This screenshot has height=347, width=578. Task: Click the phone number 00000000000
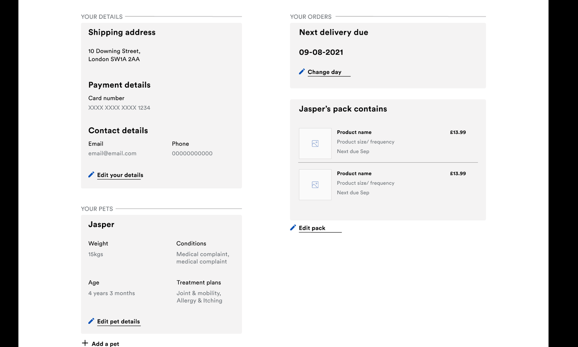[192, 154]
